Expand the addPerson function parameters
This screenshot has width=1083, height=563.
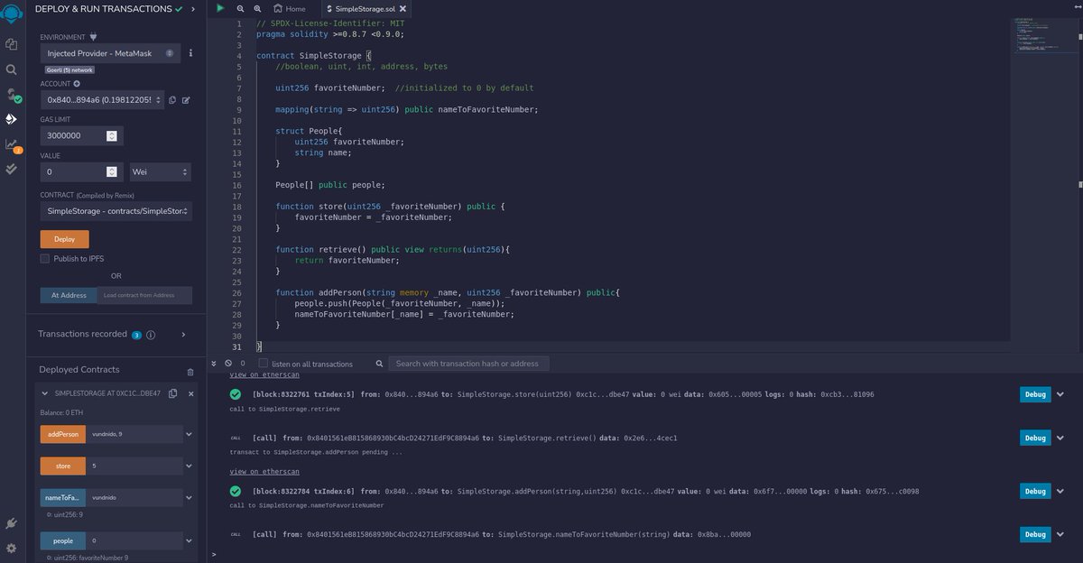[189, 434]
